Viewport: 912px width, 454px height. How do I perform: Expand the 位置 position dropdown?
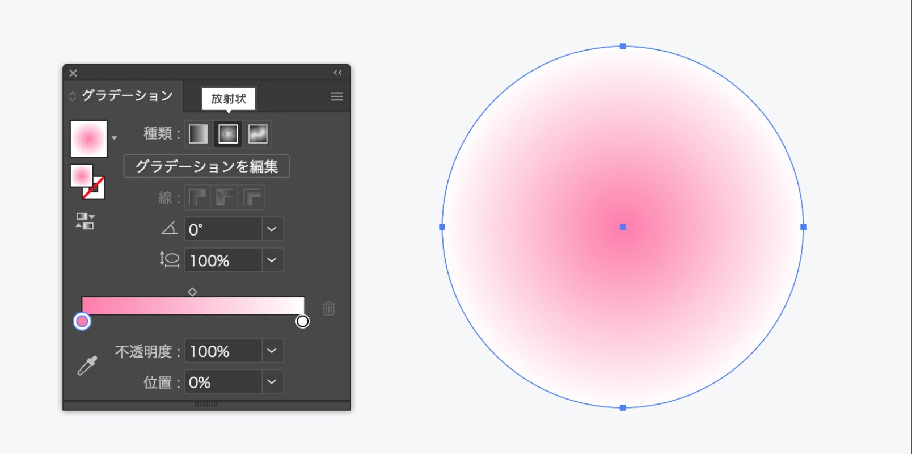point(272,382)
